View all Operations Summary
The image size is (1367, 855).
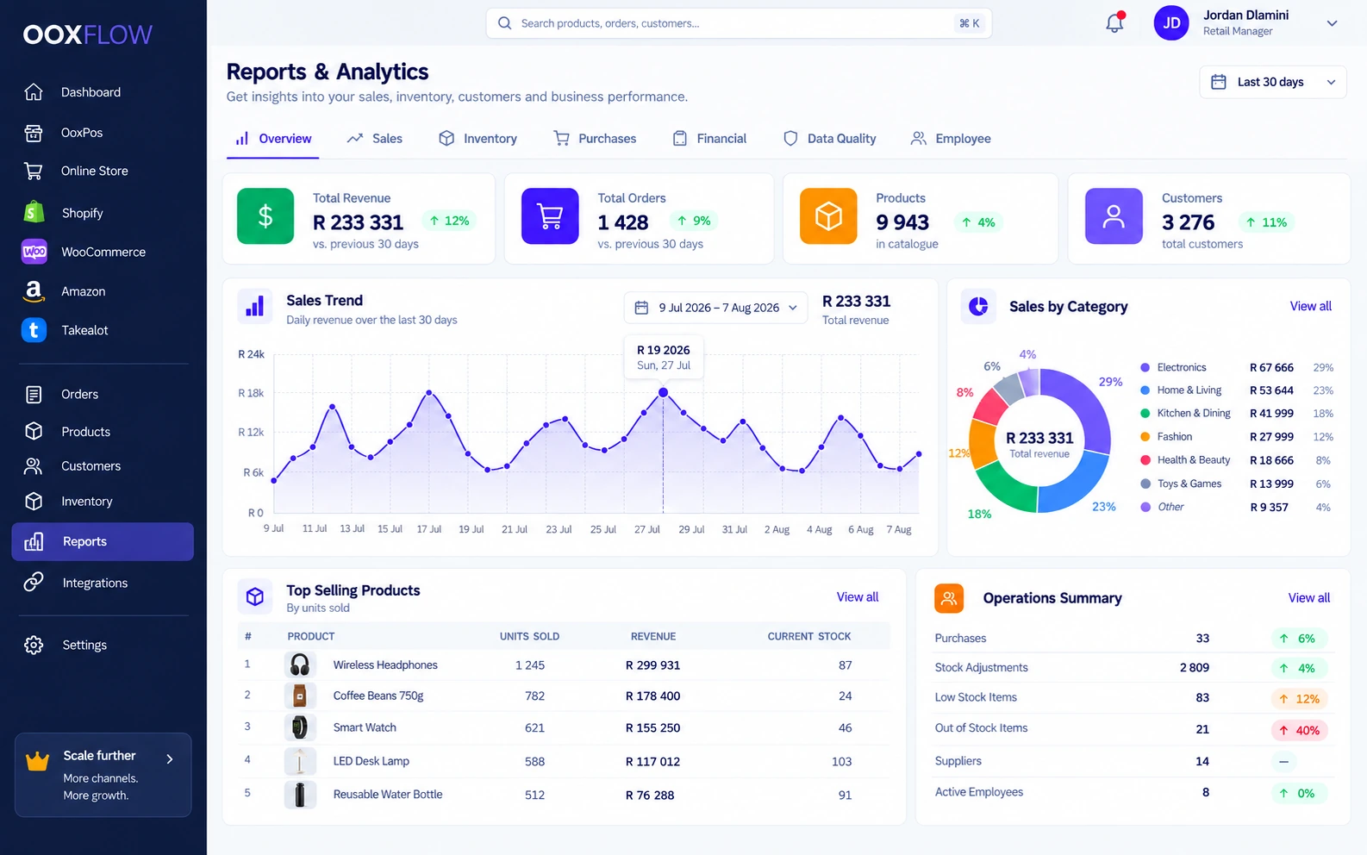[x=1308, y=598]
